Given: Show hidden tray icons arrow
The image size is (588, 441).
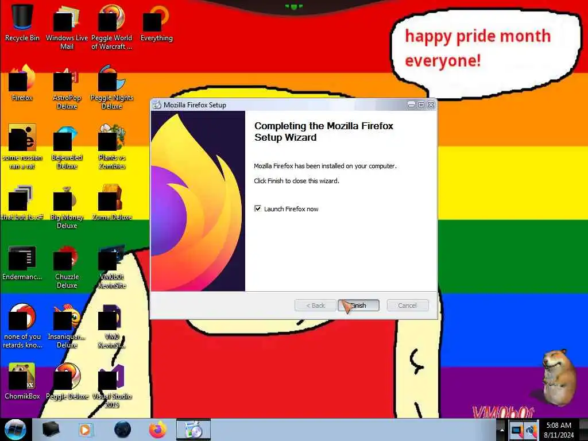Looking at the screenshot, I should [x=502, y=430].
